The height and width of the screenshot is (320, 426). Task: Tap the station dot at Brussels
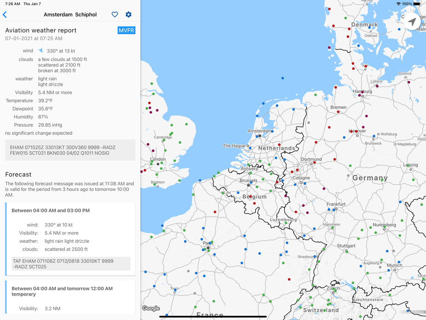(x=251, y=183)
